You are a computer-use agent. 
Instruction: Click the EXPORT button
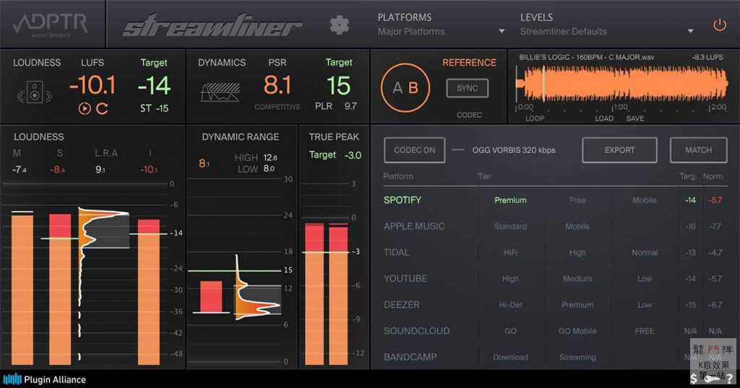coord(619,150)
